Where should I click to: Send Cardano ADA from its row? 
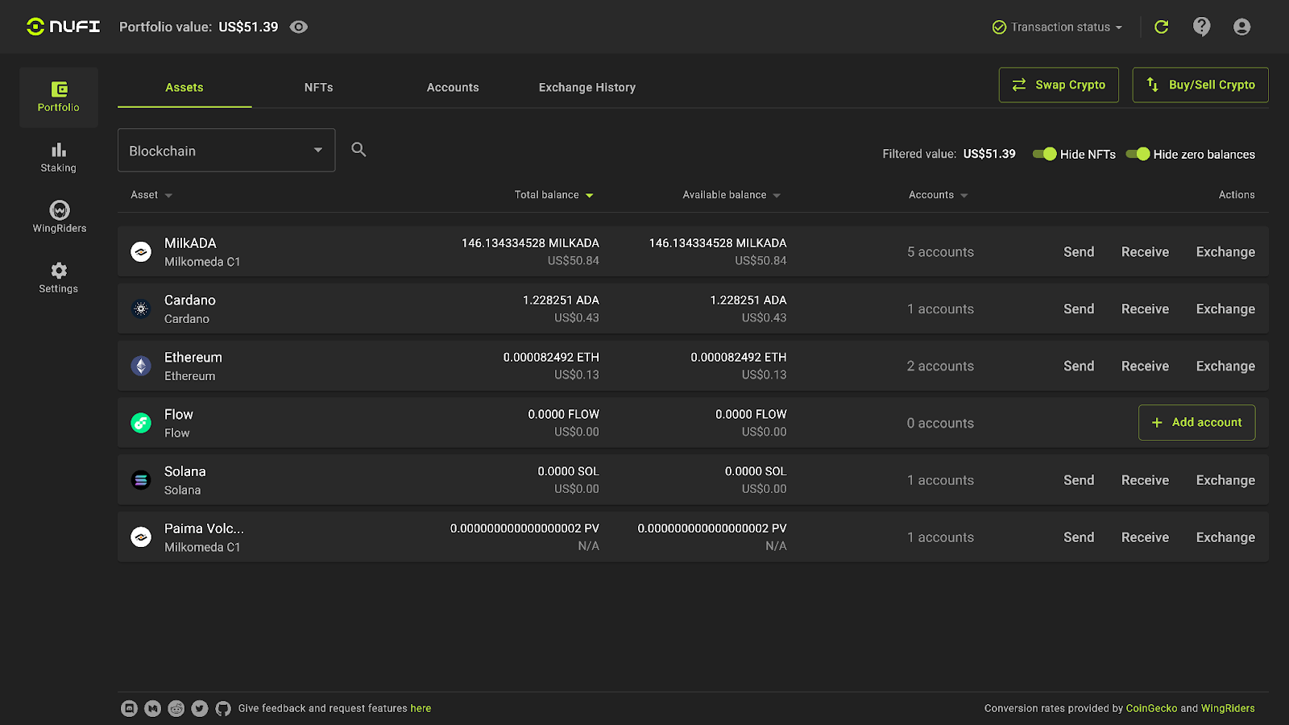1079,309
